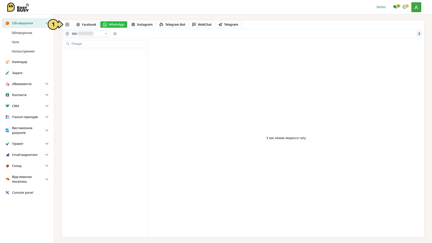Click the CRM funnel icon
The image size is (432, 243).
tap(7, 106)
